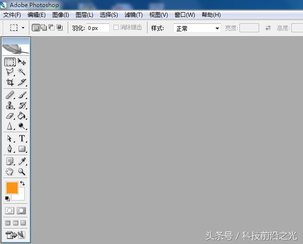
Task: Pick the Eyedropper tool
Action: click(x=22, y=161)
